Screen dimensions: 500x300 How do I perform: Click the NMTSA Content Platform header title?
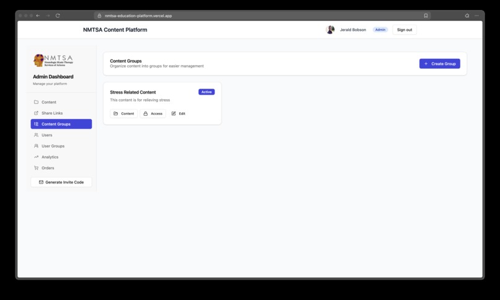coord(115,30)
